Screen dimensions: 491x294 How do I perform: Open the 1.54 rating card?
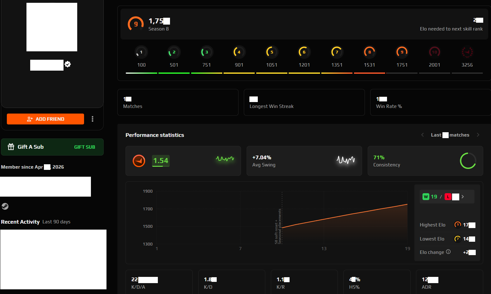183,161
